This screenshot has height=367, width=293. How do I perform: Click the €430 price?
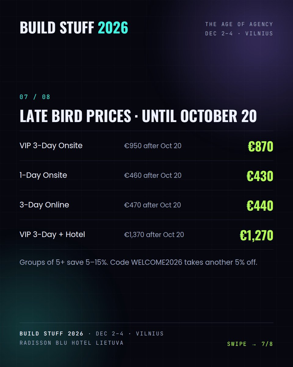coord(260,176)
